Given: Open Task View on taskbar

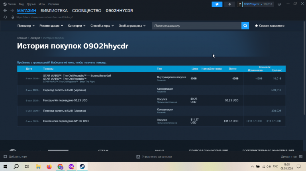Looking at the screenshot, I should click(27, 167).
